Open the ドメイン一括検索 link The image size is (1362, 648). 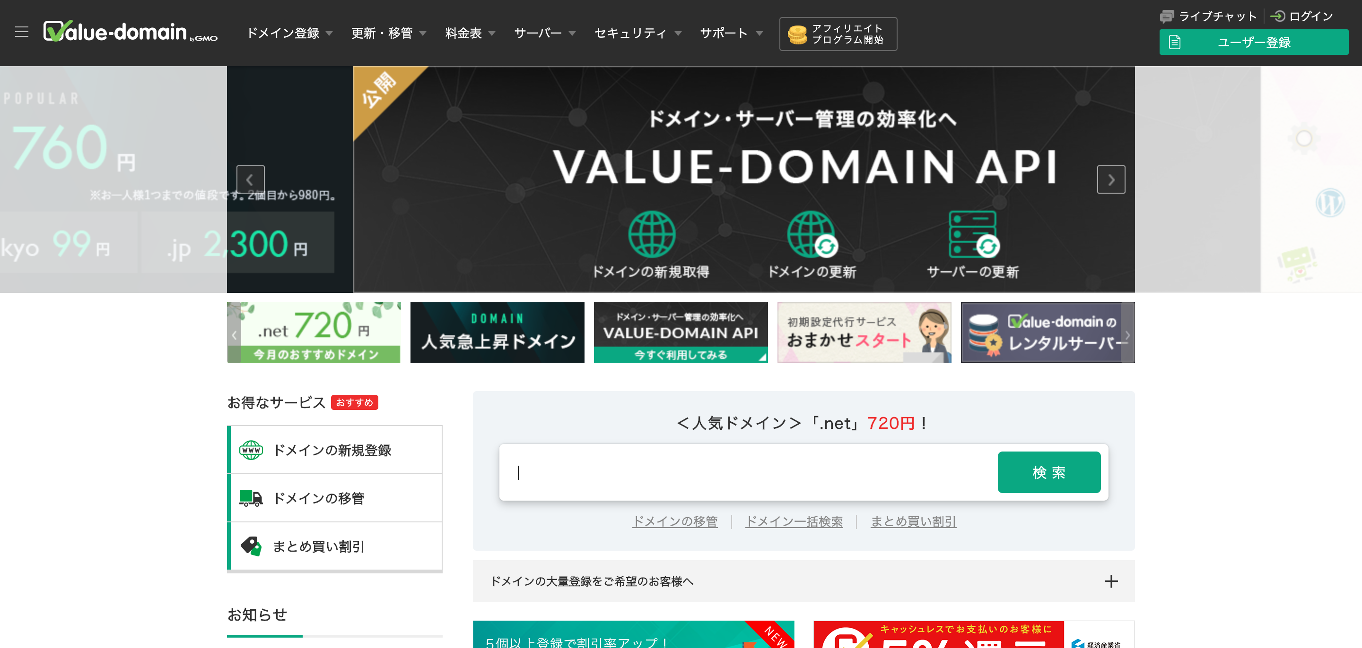(794, 522)
